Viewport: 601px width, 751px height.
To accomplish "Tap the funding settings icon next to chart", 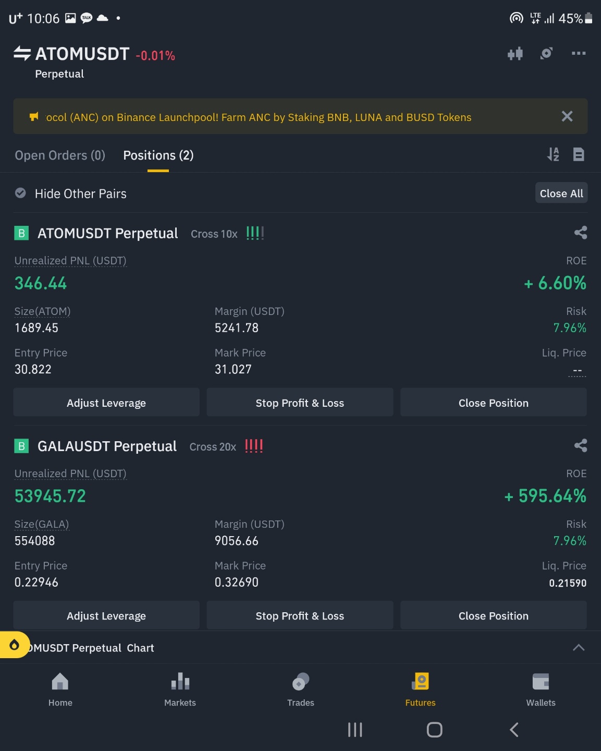I will [x=546, y=53].
